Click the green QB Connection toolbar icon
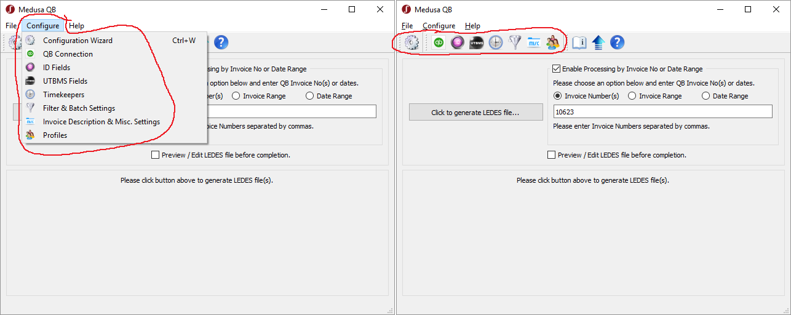 [x=439, y=42]
